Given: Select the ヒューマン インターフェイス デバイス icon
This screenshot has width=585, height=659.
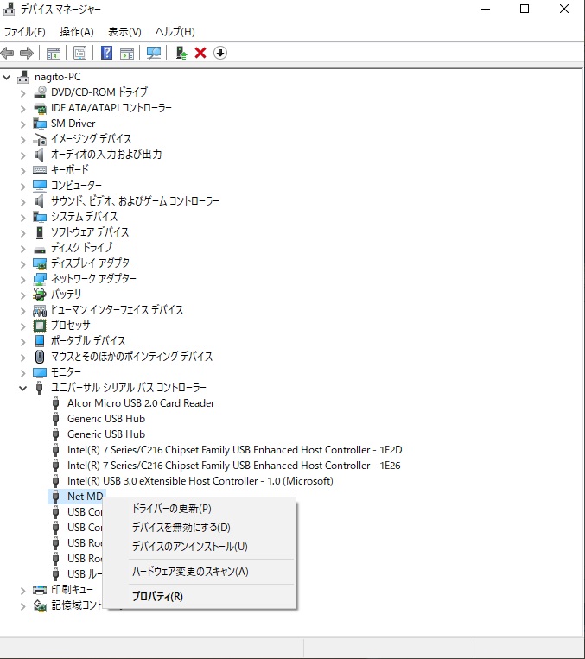Looking at the screenshot, I should point(40,310).
